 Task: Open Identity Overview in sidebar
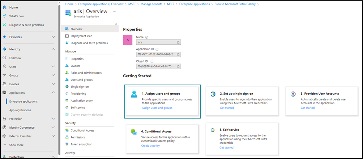pos(15,58)
